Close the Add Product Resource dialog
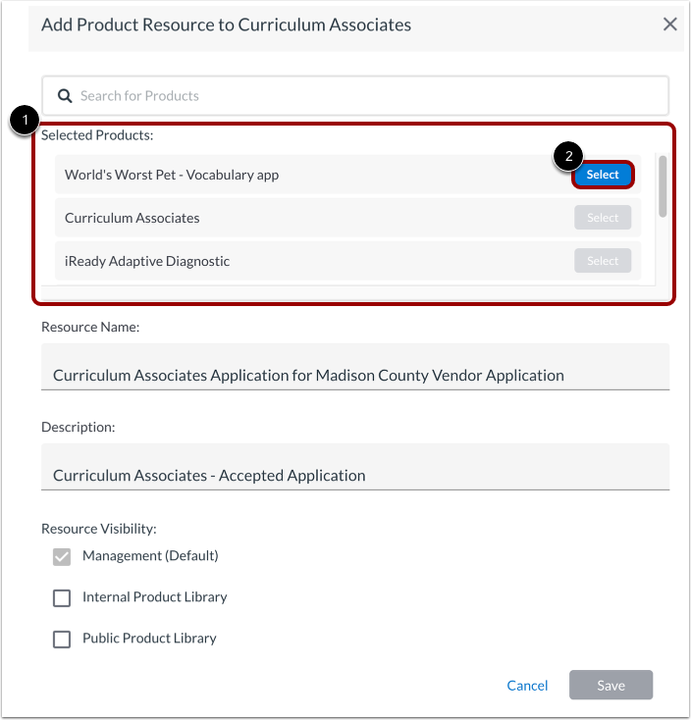691x720 pixels. 670,25
